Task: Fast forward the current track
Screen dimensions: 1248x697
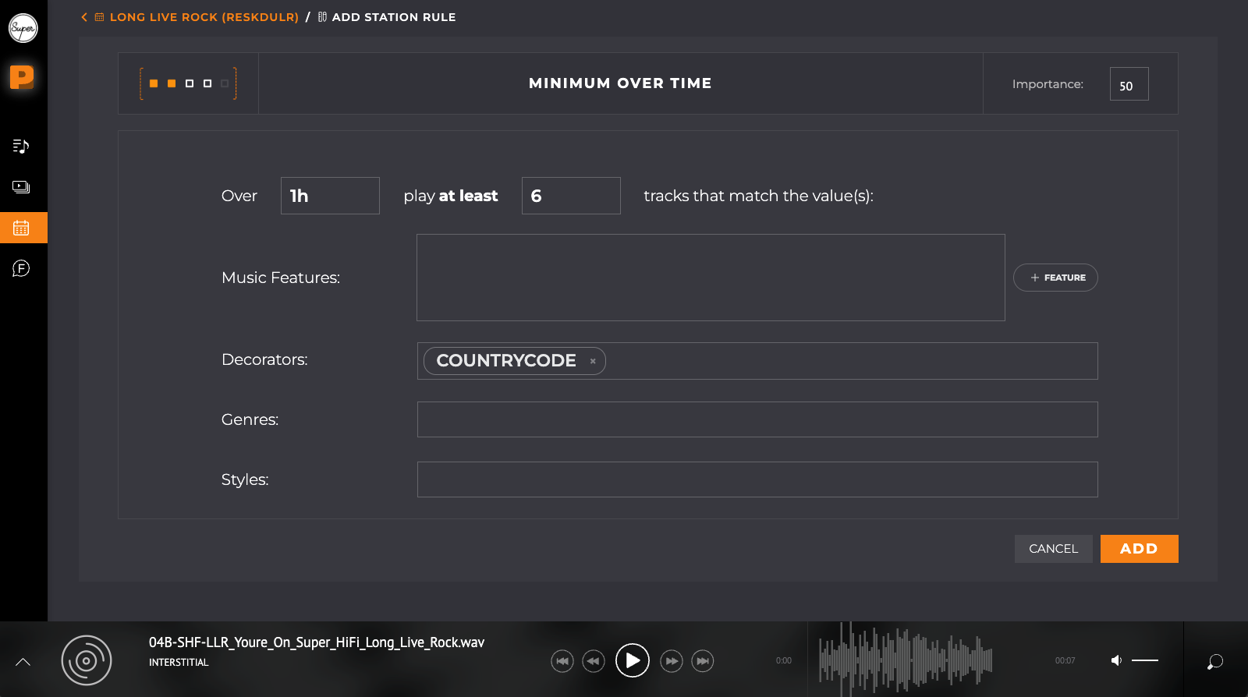Action: [x=672, y=661]
